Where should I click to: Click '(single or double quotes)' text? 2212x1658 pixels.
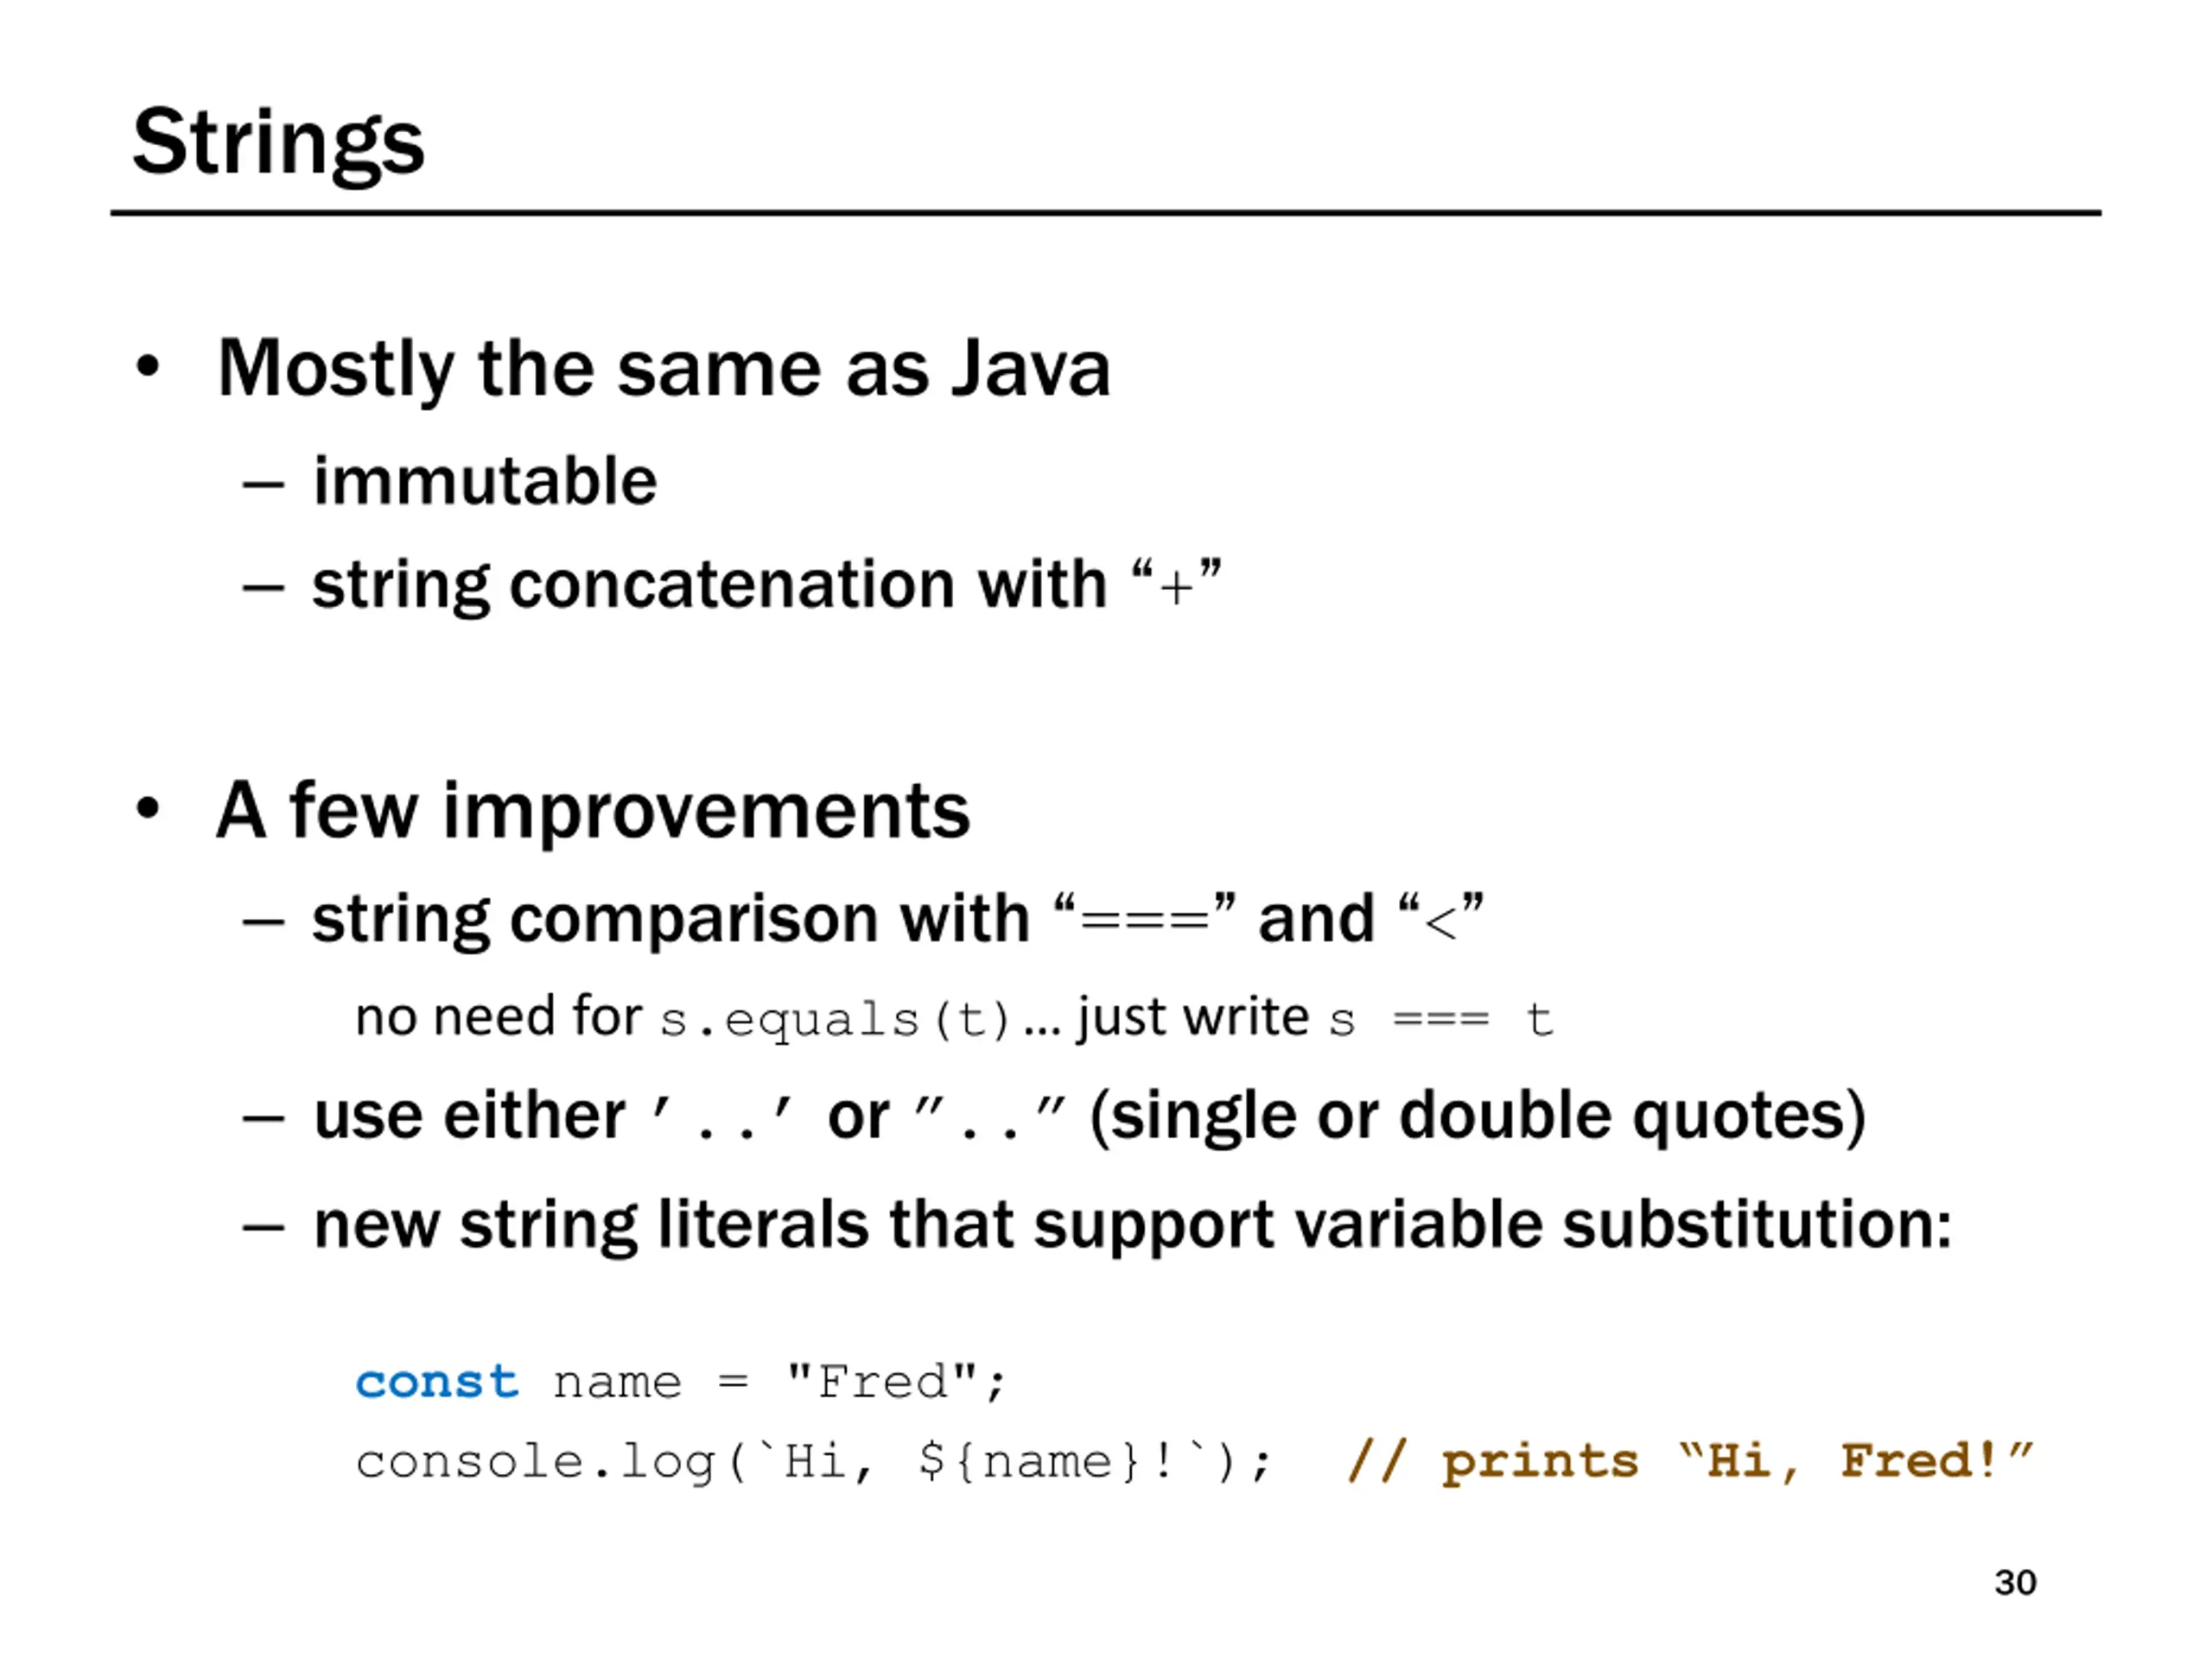[1477, 1117]
